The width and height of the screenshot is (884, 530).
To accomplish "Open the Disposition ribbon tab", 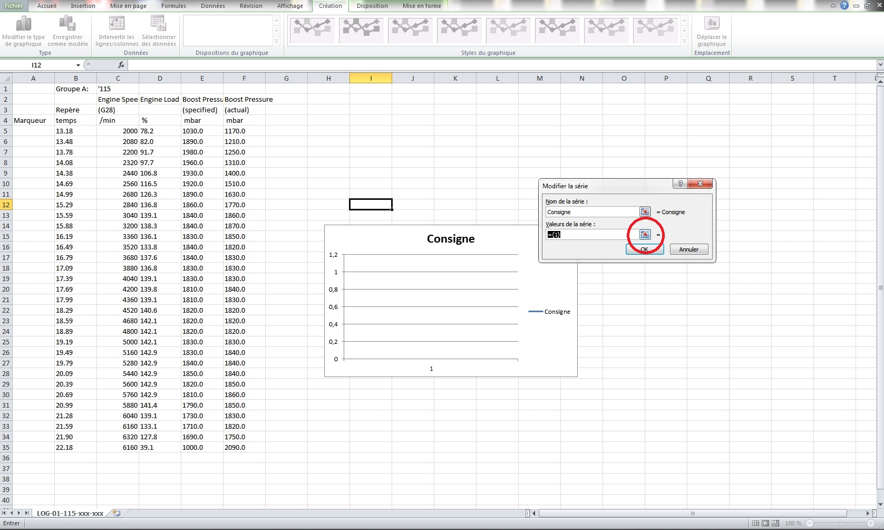I will point(372,6).
